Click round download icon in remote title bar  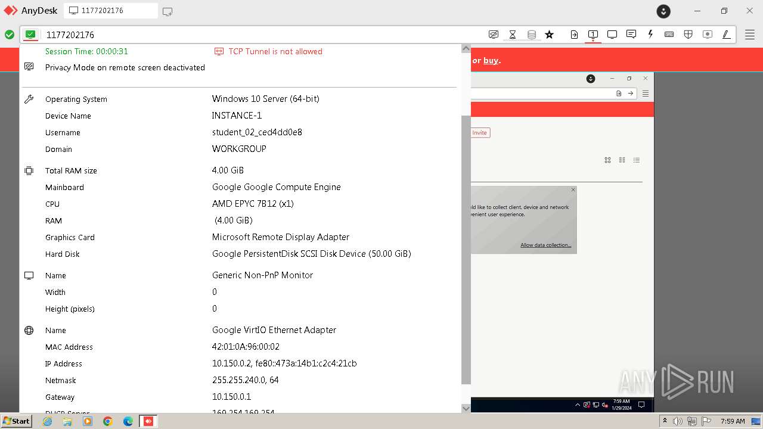pyautogui.click(x=591, y=79)
